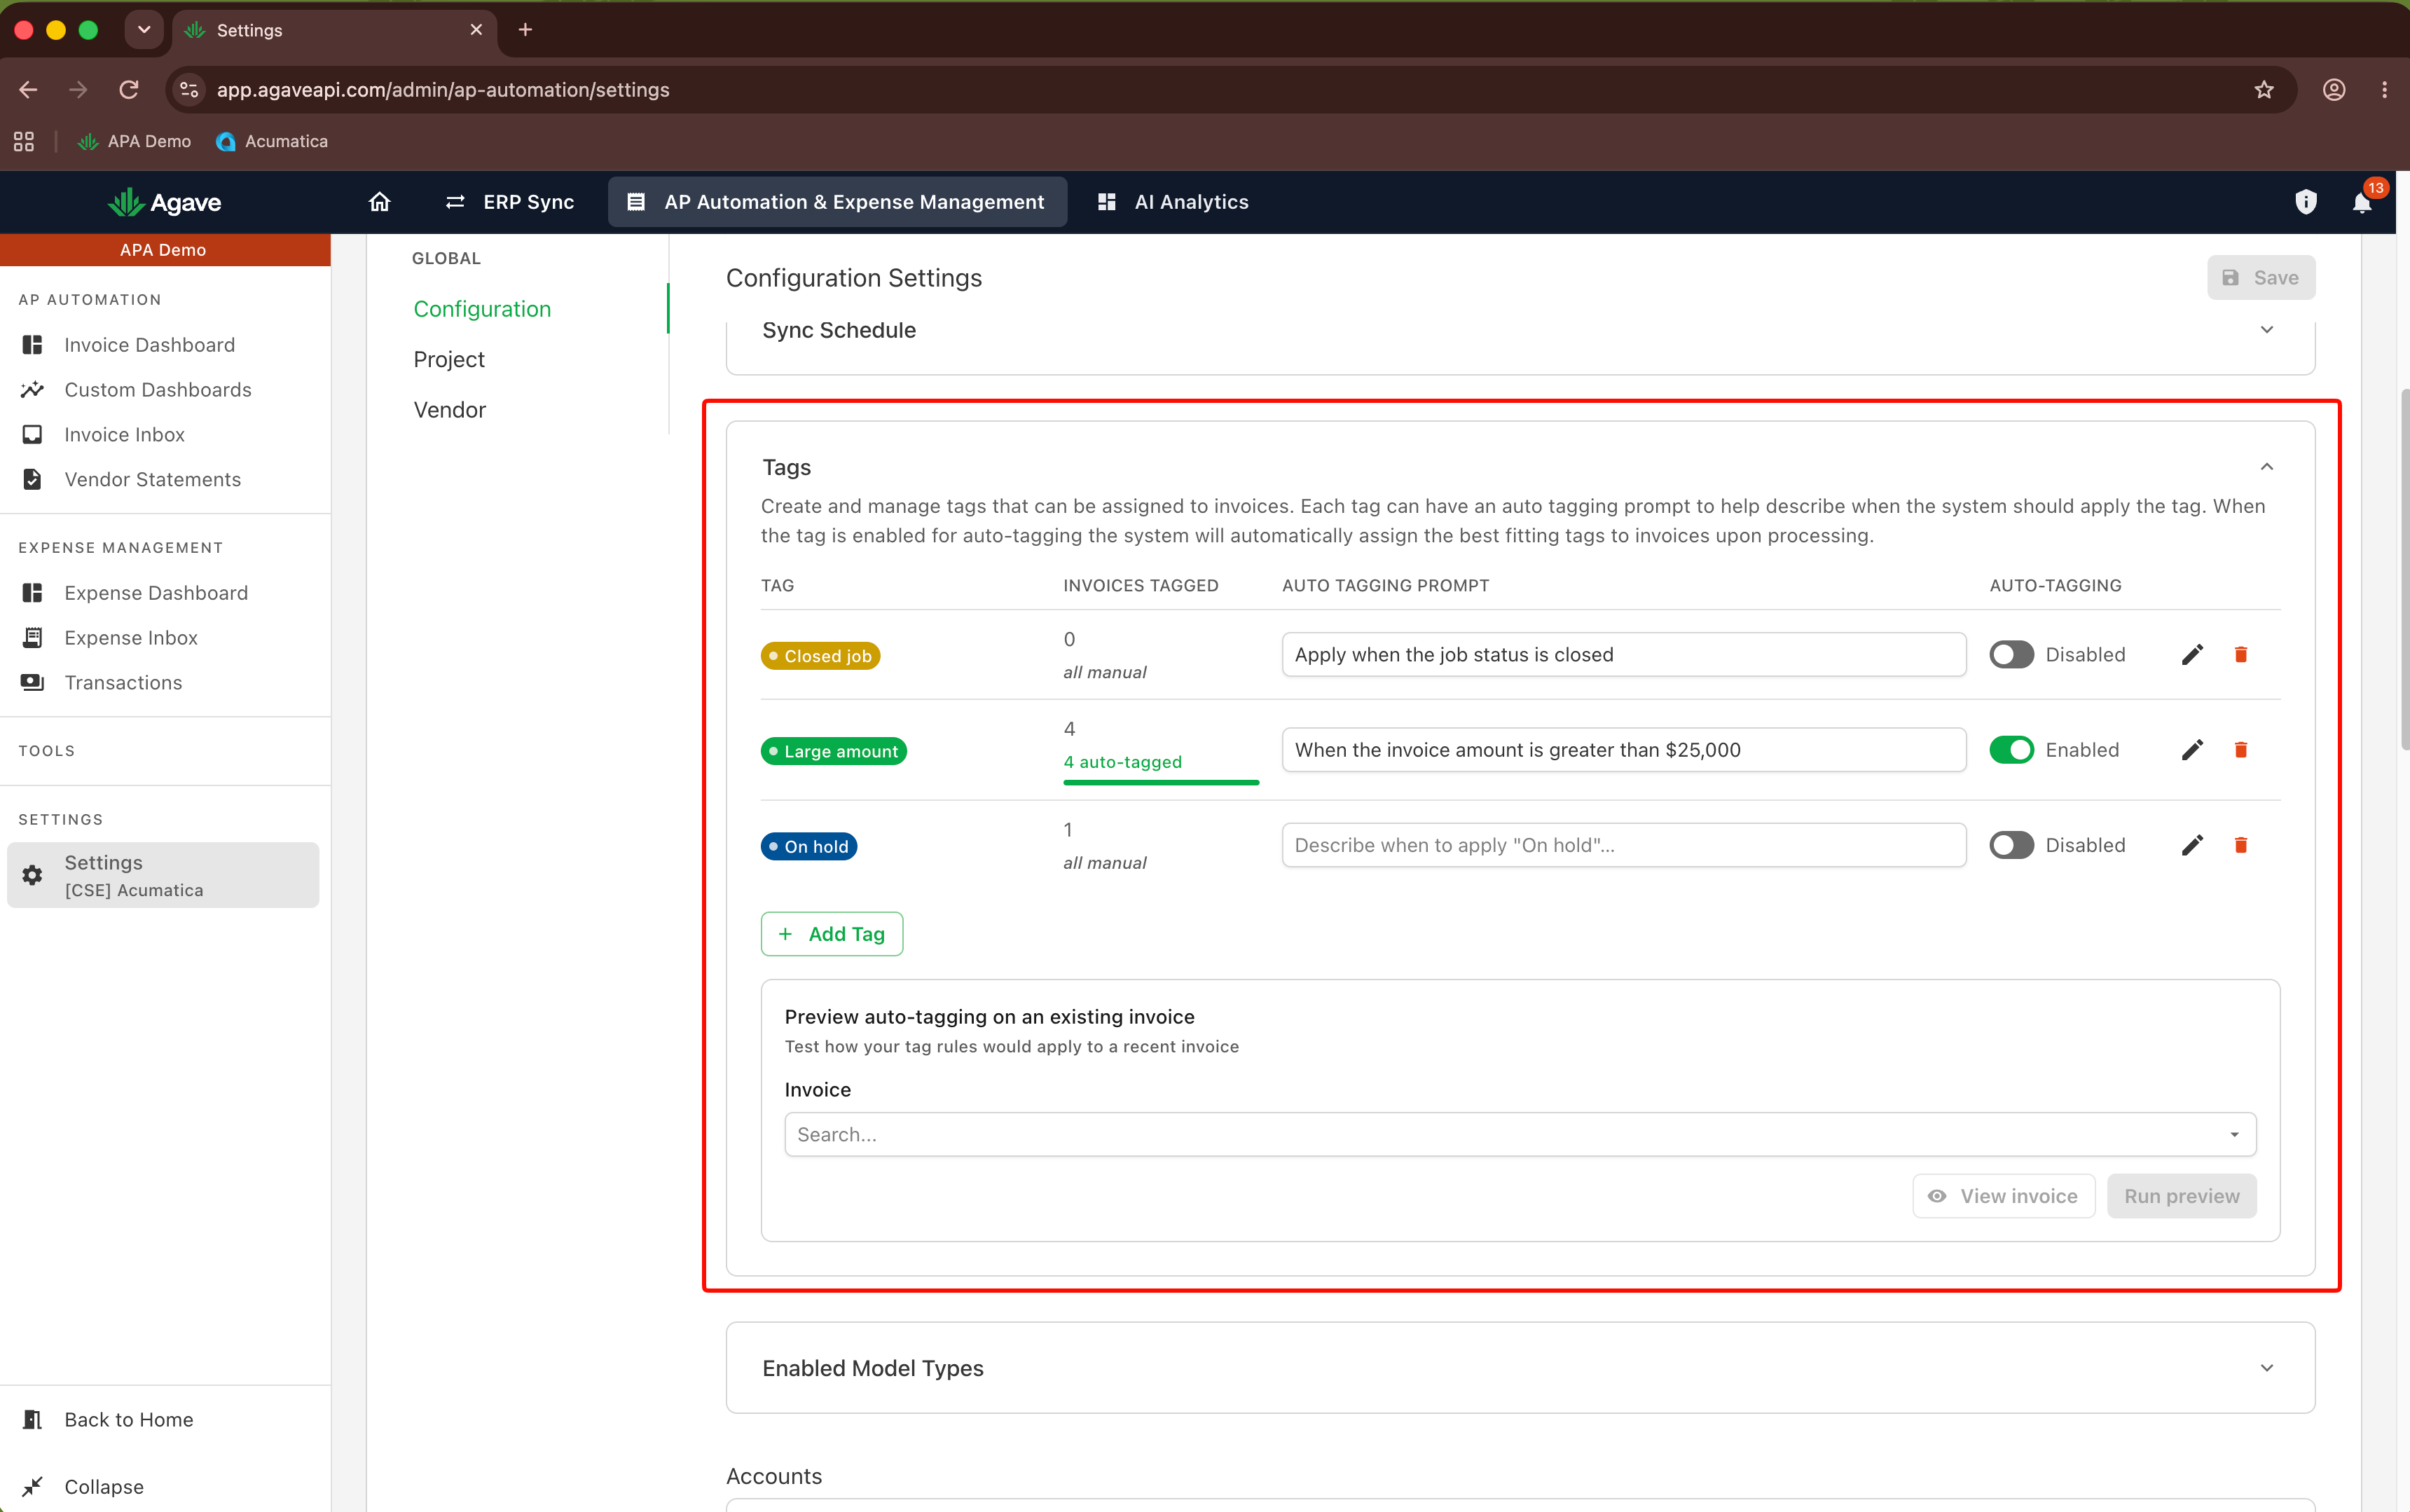Delete the Large amount tag

[2240, 750]
